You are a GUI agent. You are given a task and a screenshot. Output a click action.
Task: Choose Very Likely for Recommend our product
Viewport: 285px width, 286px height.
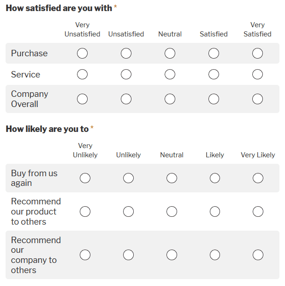pyautogui.click(x=258, y=212)
